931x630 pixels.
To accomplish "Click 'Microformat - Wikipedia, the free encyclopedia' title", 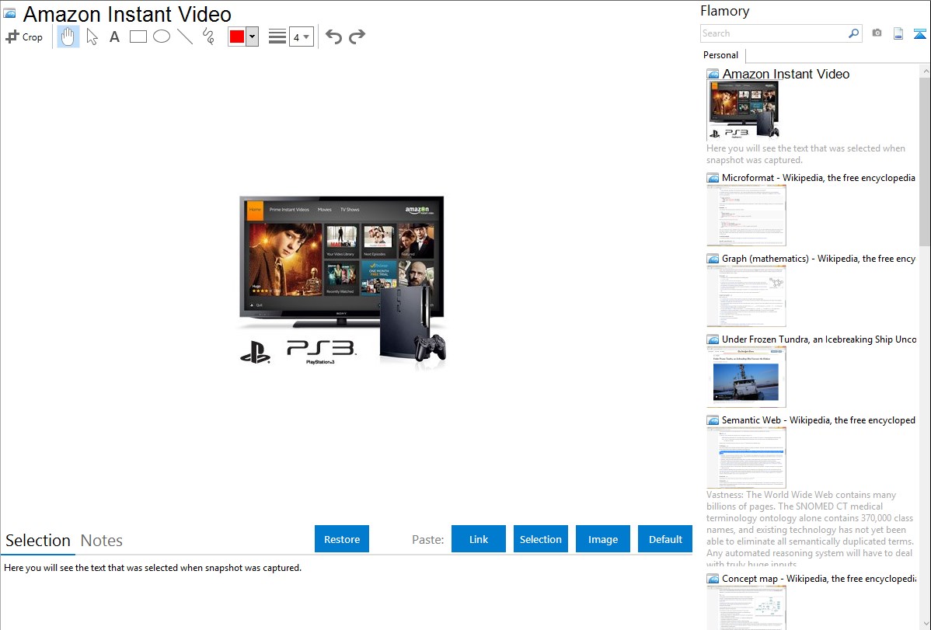I will coord(818,178).
